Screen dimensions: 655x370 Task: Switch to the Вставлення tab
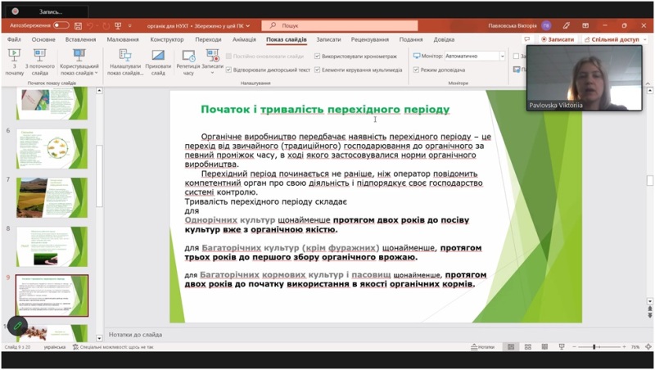(x=80, y=39)
